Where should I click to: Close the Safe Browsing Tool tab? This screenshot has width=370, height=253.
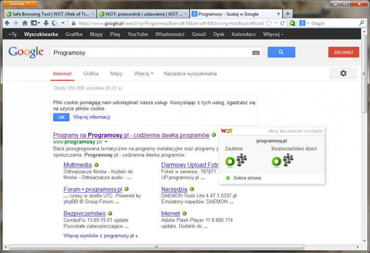[93, 14]
